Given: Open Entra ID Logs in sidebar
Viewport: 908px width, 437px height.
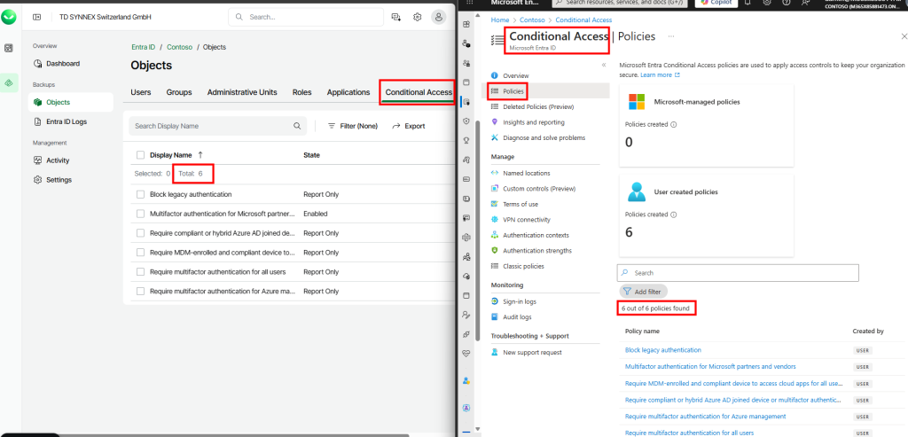Looking at the screenshot, I should (x=66, y=121).
